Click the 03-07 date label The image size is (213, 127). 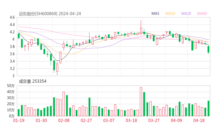click(x=109, y=120)
